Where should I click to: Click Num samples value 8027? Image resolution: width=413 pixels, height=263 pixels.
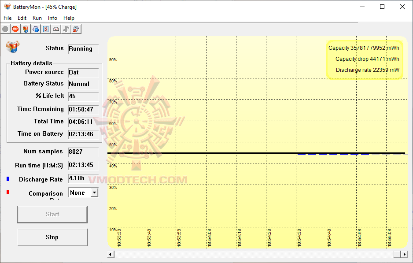click(84, 152)
